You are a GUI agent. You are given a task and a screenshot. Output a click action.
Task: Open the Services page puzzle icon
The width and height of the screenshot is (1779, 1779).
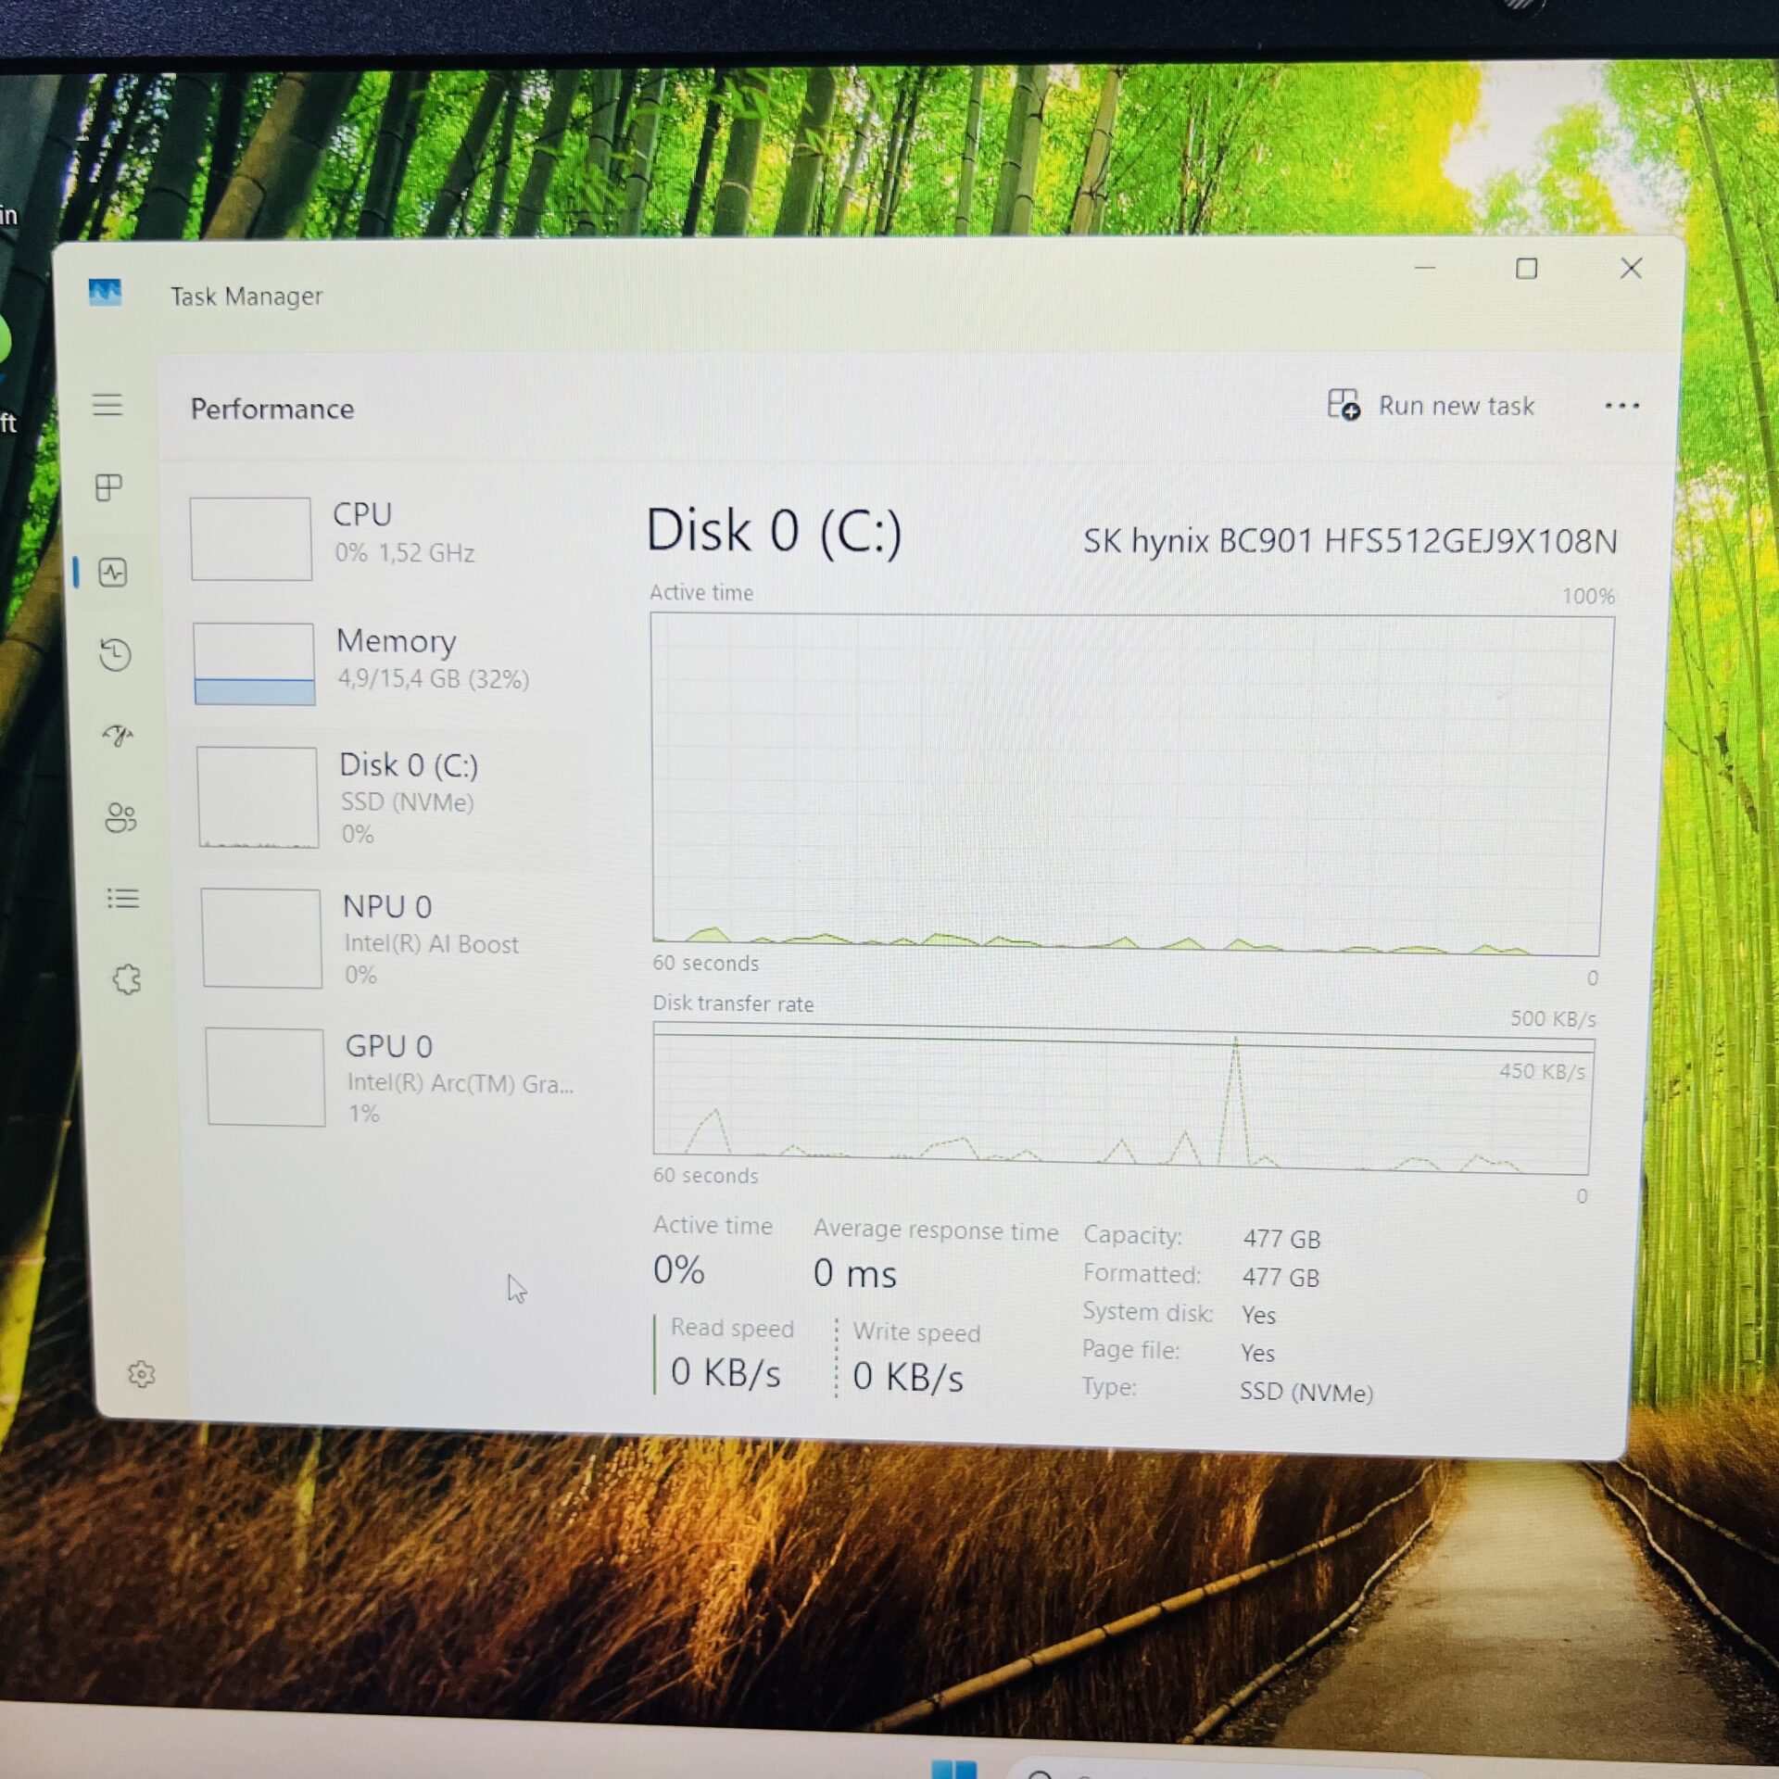coord(127,979)
